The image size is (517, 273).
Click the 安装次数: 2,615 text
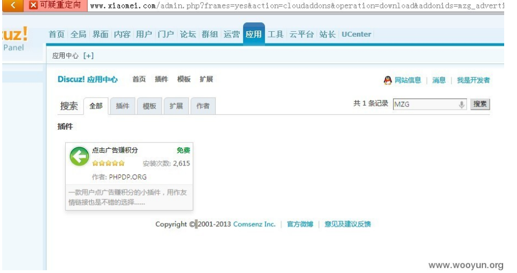pyautogui.click(x=166, y=163)
